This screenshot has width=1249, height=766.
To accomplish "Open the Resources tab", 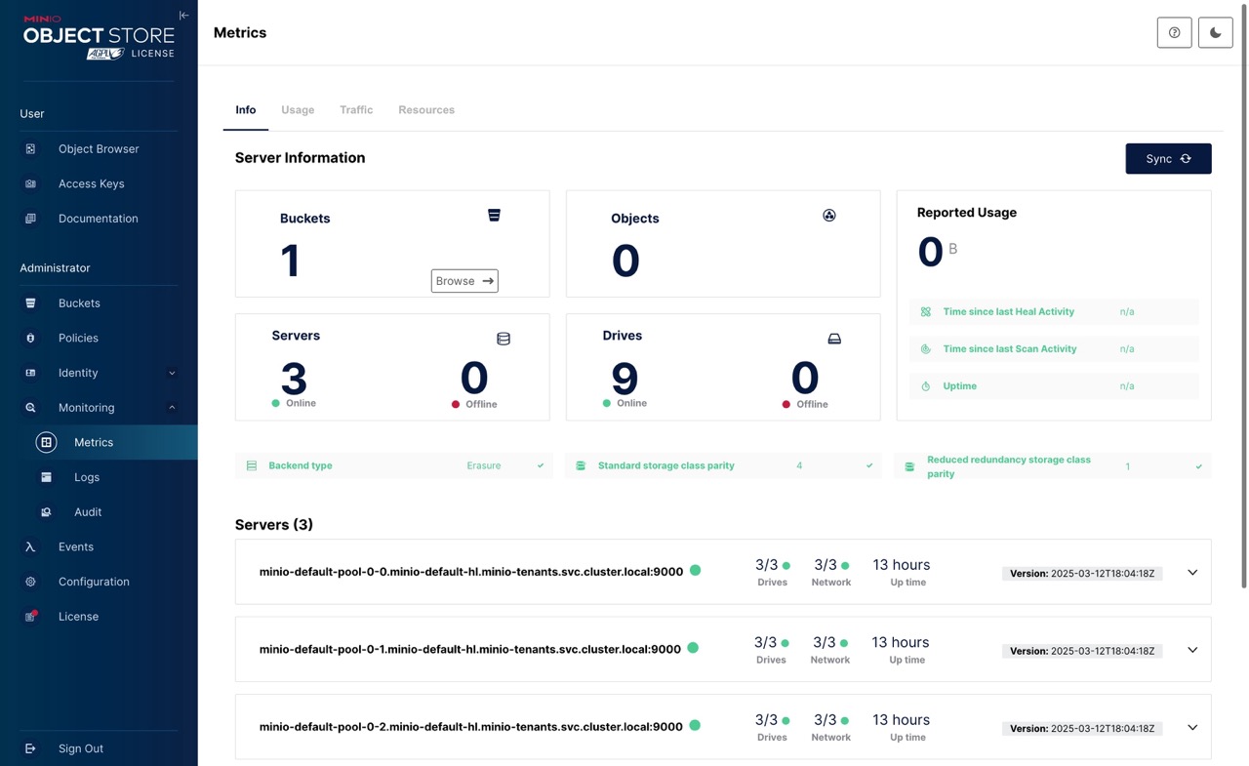I will pos(426,110).
